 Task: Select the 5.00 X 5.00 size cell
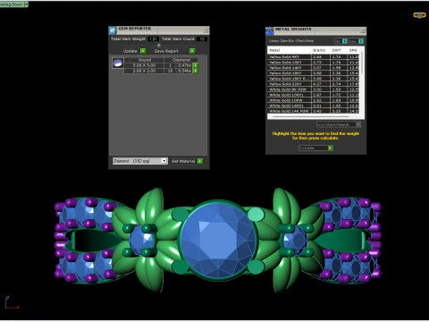(144, 65)
